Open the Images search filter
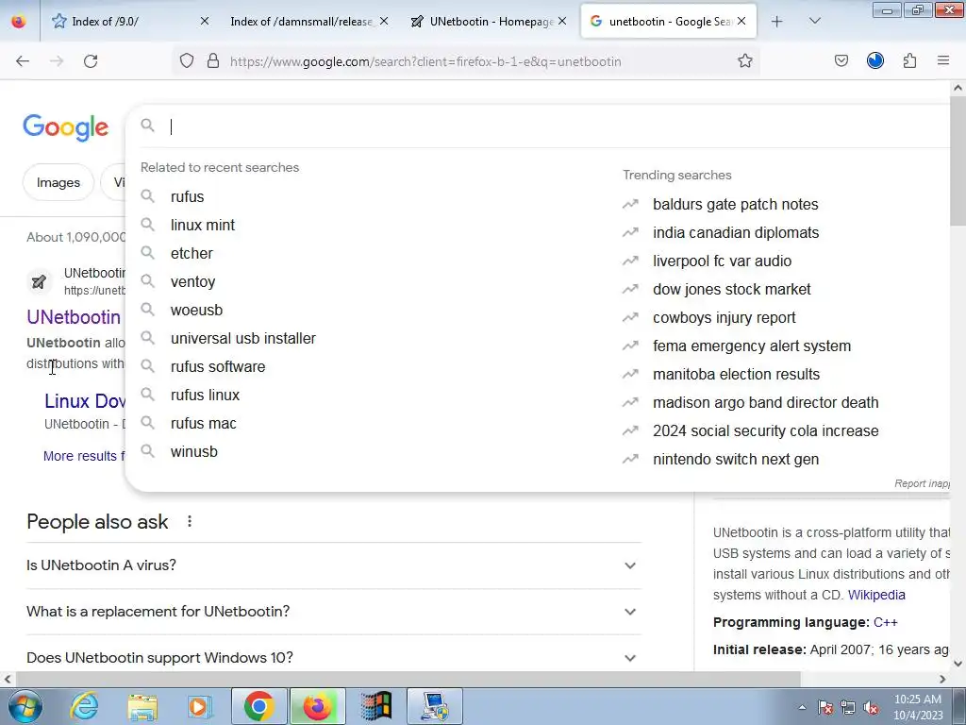The height and width of the screenshot is (725, 966). coord(58,182)
